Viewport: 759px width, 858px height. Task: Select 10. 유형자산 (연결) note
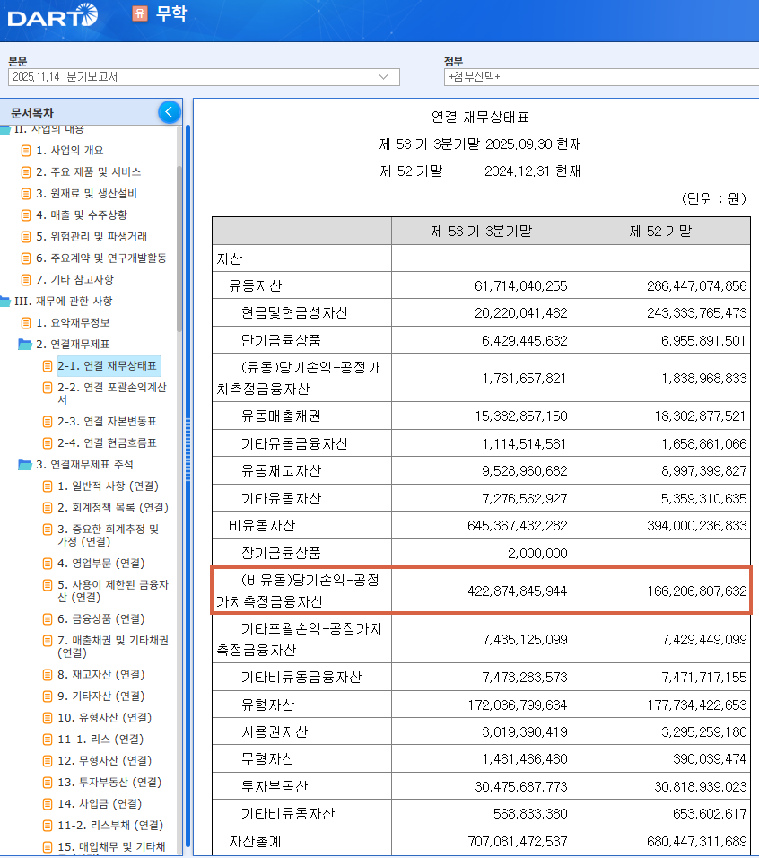(99, 715)
